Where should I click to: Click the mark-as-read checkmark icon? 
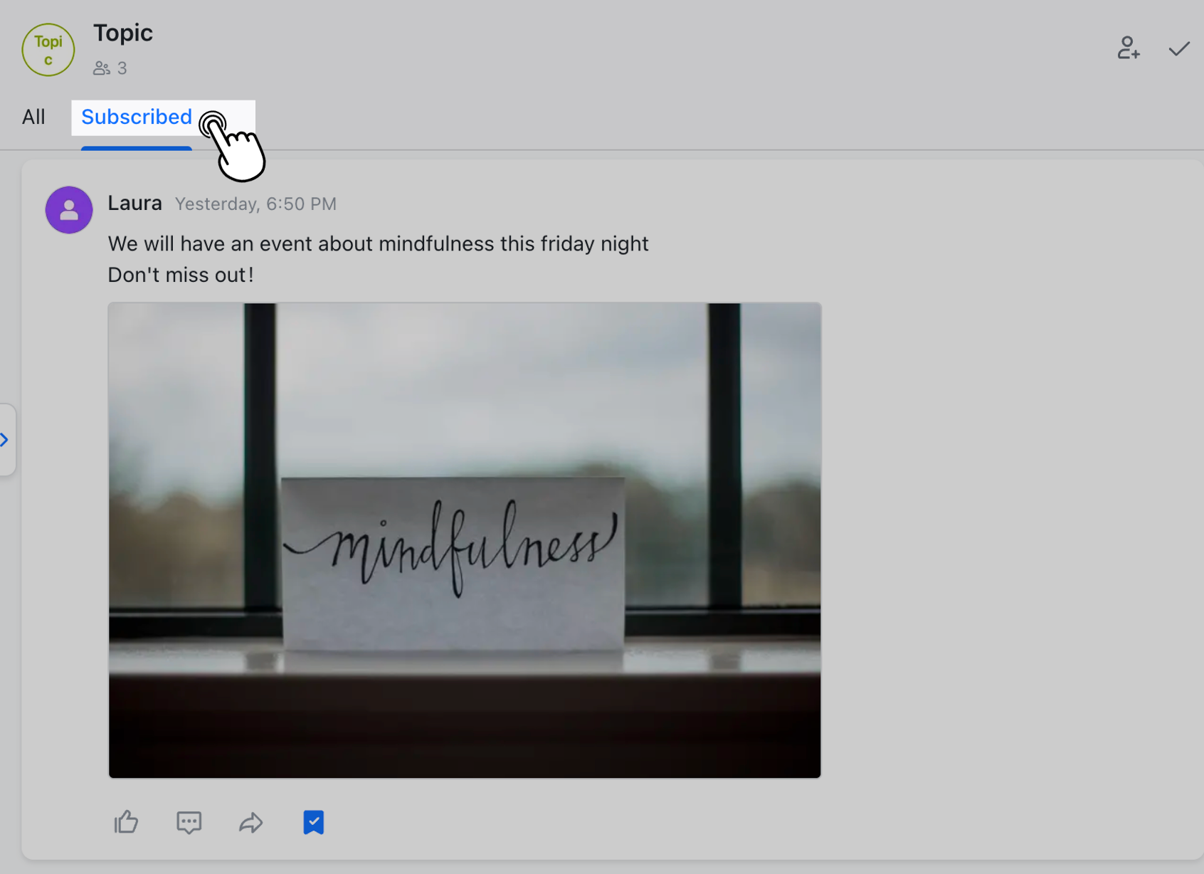(x=1178, y=48)
